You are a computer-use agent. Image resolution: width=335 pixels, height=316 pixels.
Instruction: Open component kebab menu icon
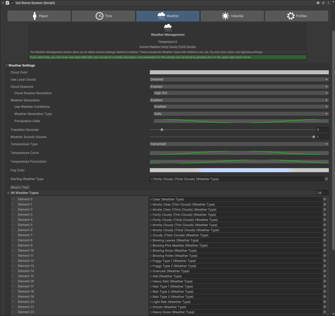(328, 3)
